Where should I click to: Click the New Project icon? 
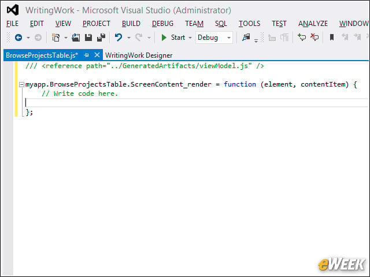[55, 38]
